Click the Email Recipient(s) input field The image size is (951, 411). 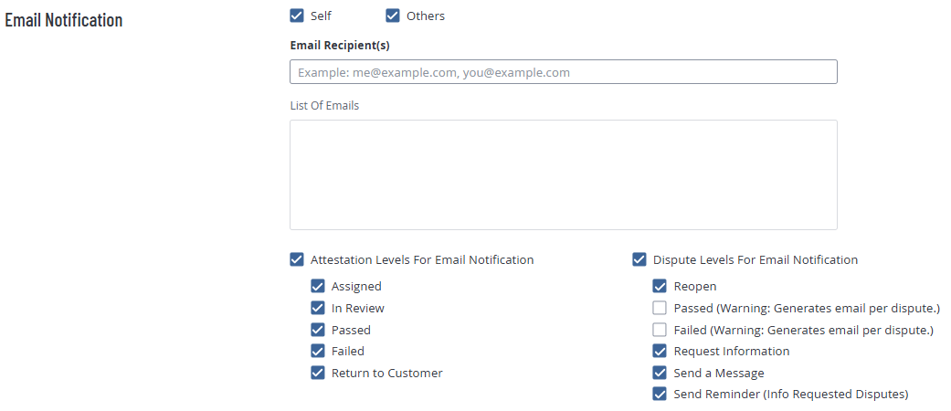(563, 72)
